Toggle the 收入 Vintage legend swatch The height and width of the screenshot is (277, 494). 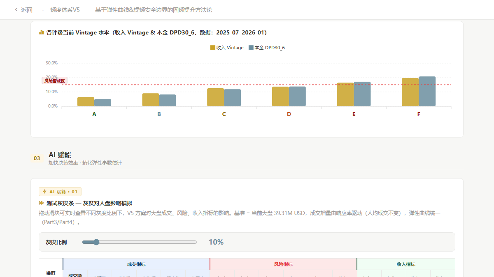coord(212,48)
